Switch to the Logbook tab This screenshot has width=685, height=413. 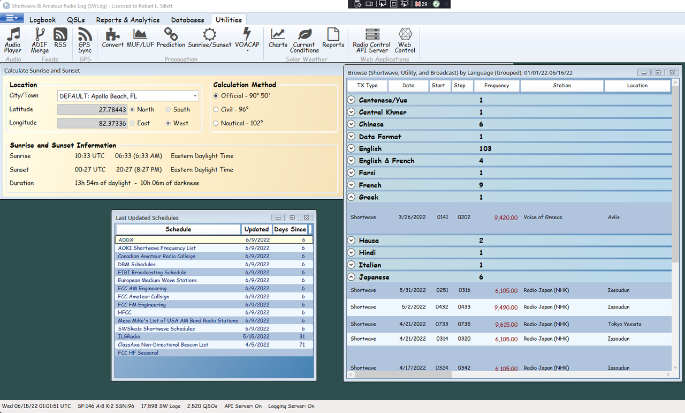(43, 20)
